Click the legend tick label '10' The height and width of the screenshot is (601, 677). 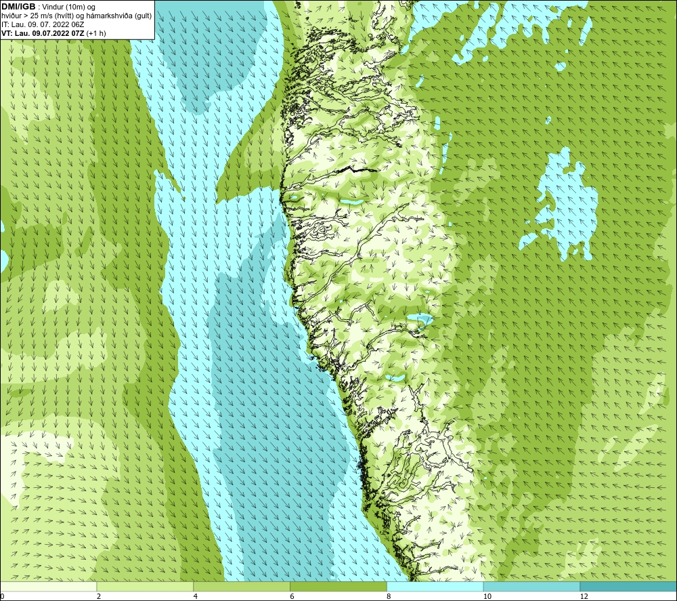point(487,596)
